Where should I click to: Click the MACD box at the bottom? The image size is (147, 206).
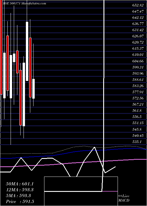point(81,191)
